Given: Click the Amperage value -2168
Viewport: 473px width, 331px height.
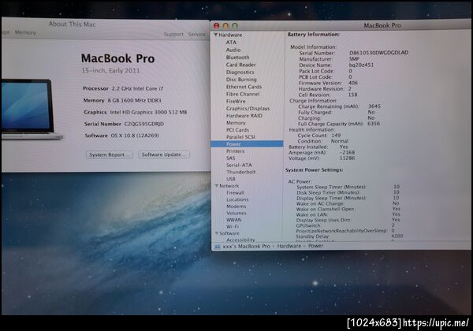Looking at the screenshot, I should [x=347, y=153].
